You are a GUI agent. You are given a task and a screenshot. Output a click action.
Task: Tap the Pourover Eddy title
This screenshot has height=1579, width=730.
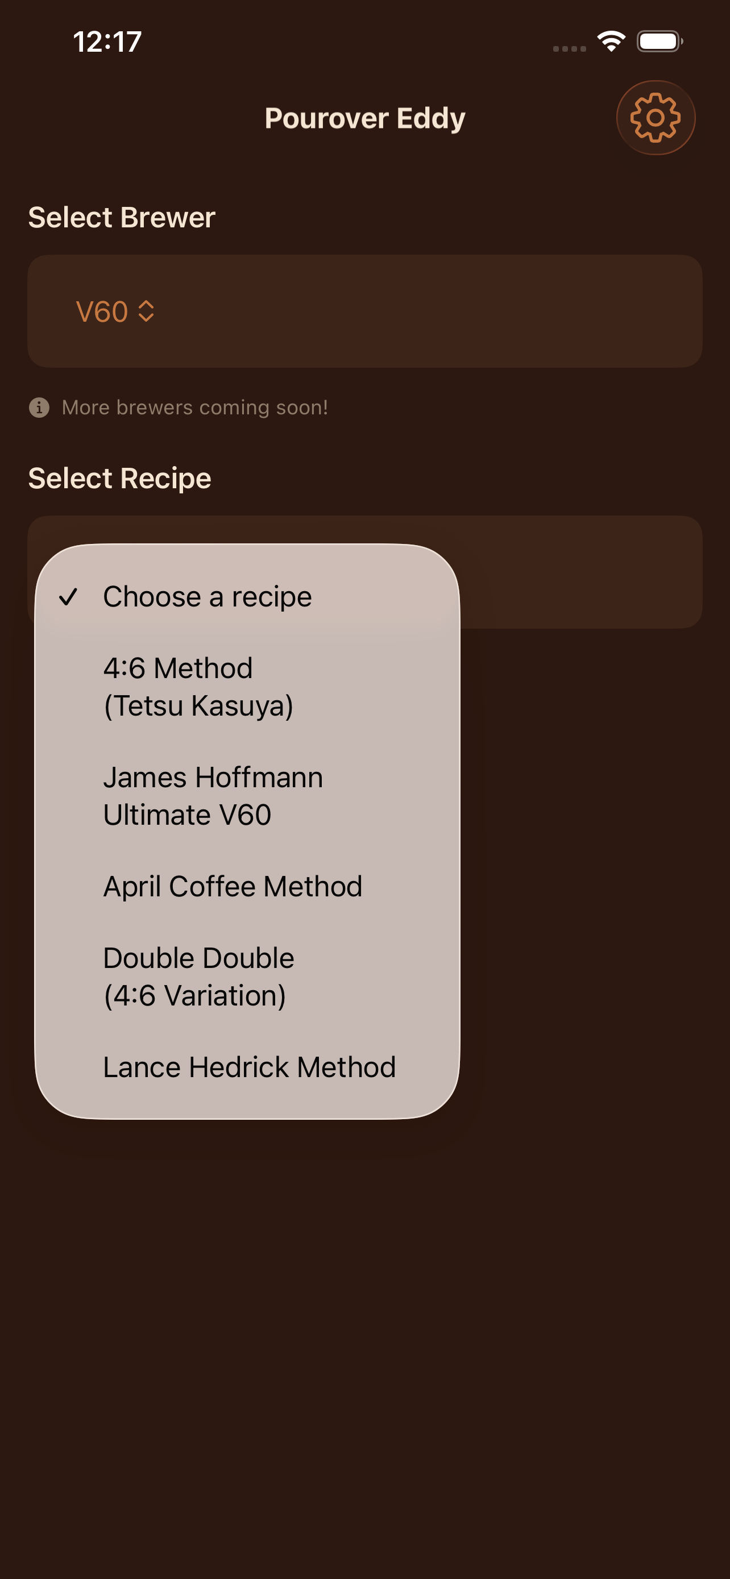coord(364,118)
